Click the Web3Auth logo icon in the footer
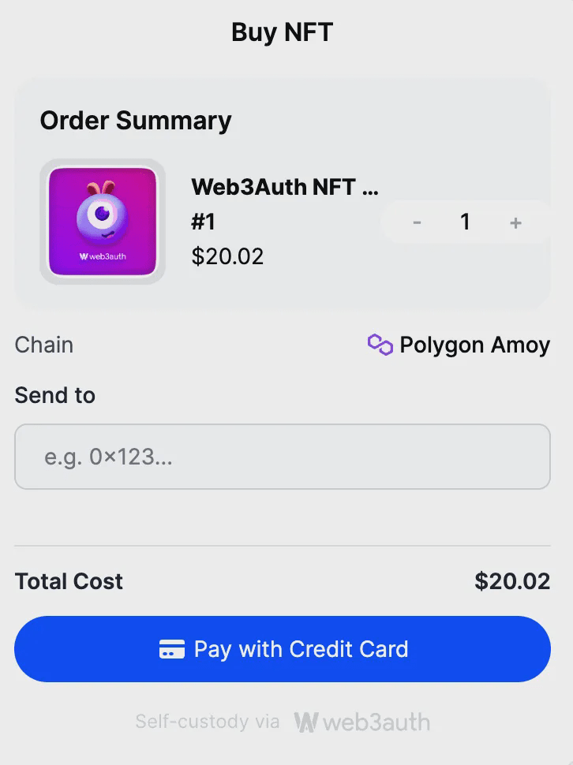This screenshot has width=573, height=765. pos(306,722)
